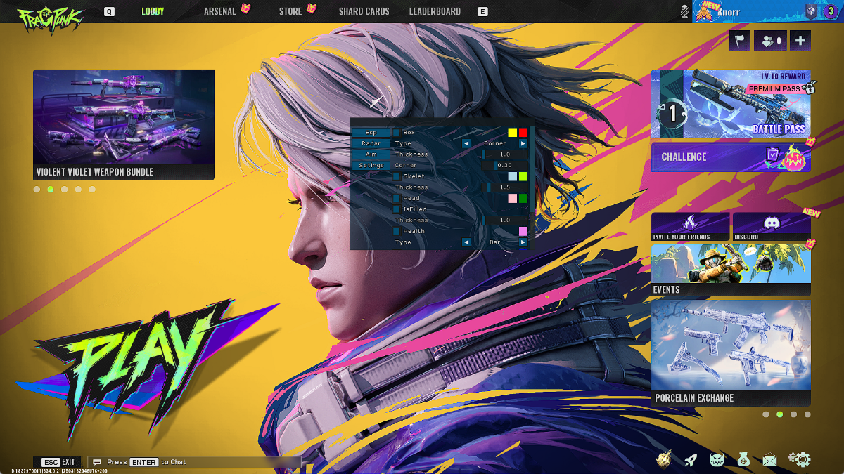Open the Setings tab in the overlay
The width and height of the screenshot is (844, 474).
371,165
